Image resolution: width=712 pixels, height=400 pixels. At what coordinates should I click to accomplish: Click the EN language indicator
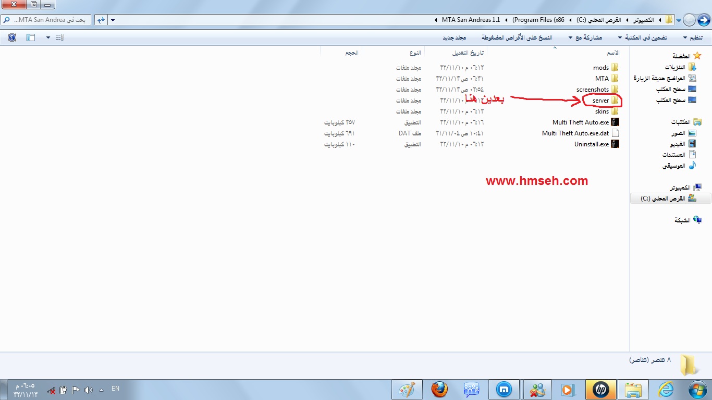(x=115, y=389)
